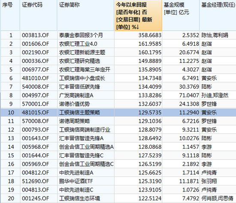Select fund code 002190.OF
This screenshot has height=203, width=236.
(x=36, y=53)
